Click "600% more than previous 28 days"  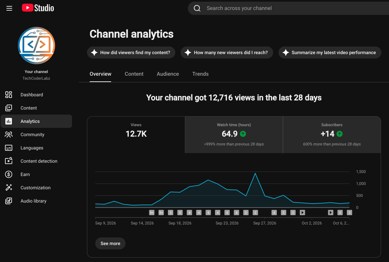332,144
